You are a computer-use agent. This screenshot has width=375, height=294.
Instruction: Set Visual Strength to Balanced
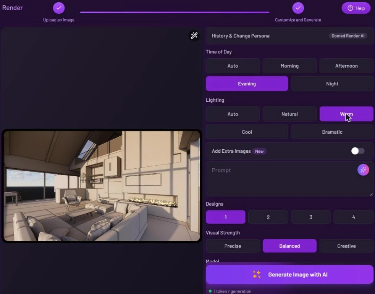(289, 246)
